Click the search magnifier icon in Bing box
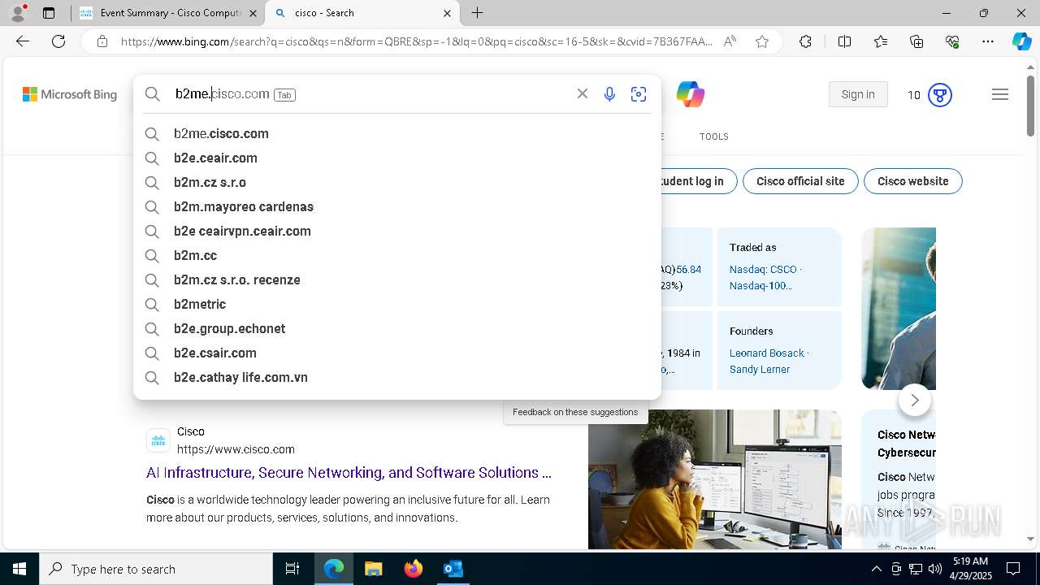The height and width of the screenshot is (585, 1040). click(x=152, y=94)
